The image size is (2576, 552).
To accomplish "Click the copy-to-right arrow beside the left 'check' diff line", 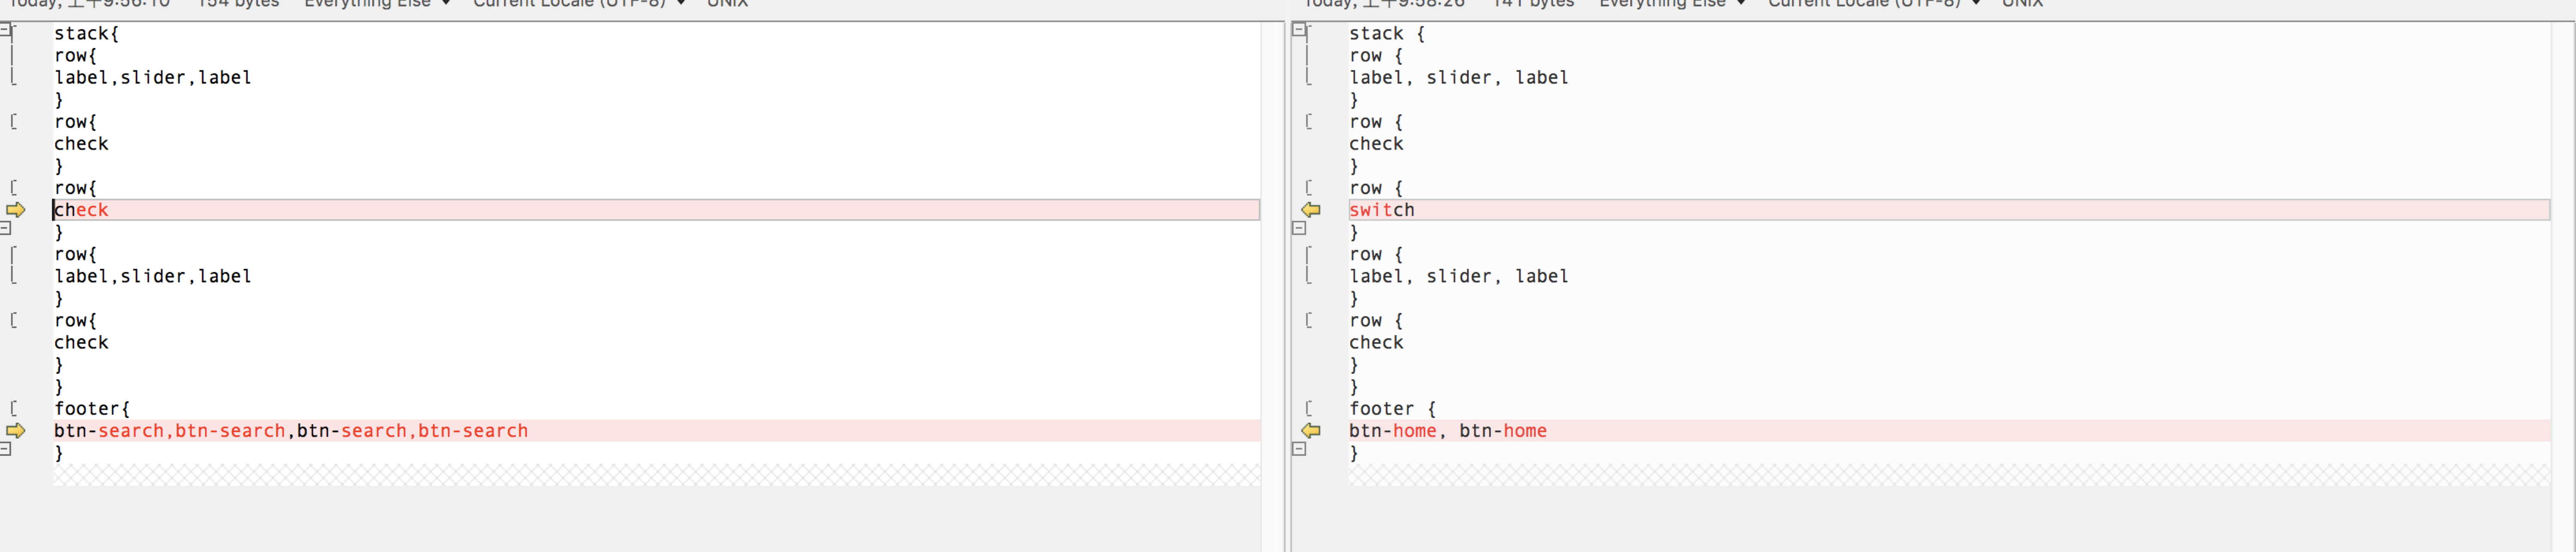I will [x=16, y=210].
